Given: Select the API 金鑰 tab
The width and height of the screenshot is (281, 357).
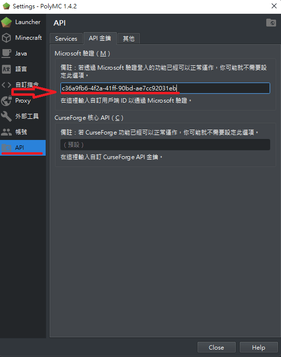Looking at the screenshot, I should (100, 38).
